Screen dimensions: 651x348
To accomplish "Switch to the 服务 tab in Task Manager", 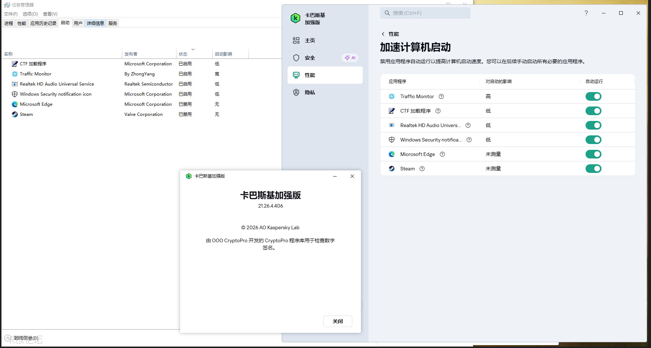I will pyautogui.click(x=113, y=23).
